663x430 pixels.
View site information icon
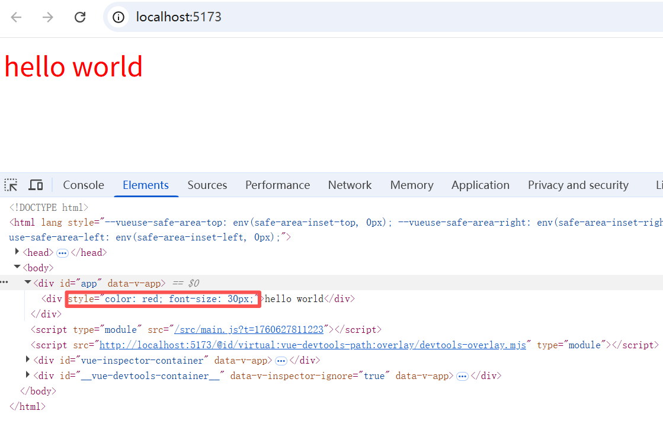pyautogui.click(x=118, y=17)
